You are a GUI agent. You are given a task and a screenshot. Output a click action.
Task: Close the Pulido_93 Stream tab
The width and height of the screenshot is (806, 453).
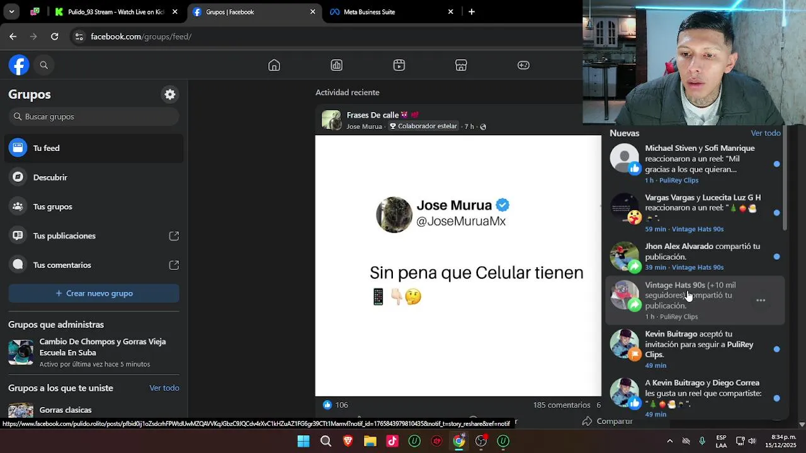[174, 12]
